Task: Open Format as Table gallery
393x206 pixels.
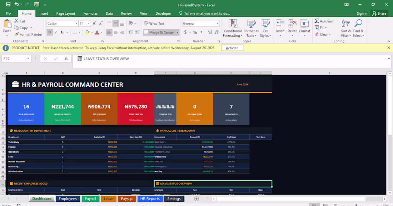Action: (251, 28)
